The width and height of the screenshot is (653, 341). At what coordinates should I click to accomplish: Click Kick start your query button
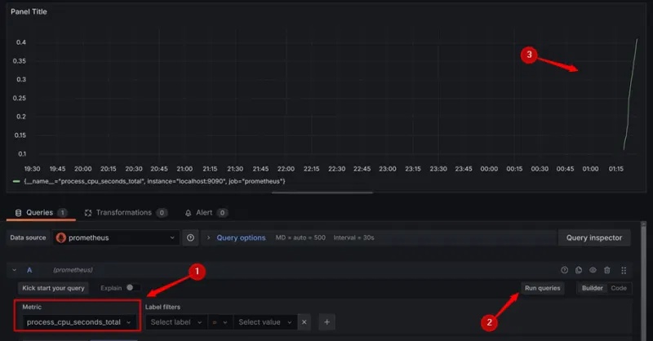tap(53, 288)
